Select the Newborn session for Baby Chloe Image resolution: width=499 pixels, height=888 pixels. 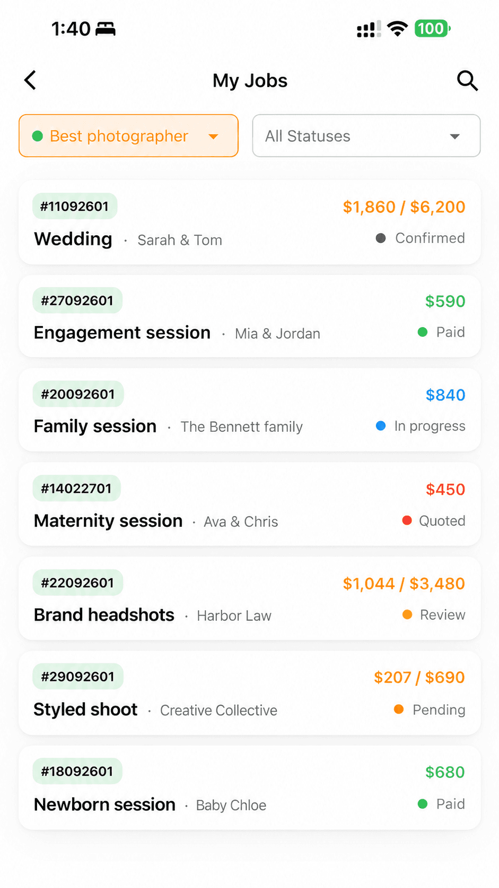click(x=250, y=788)
